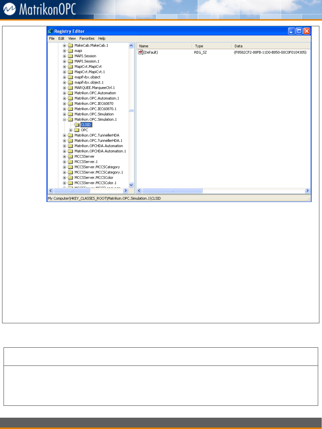Select the Matrikon.OPC.Simulation key label

(94, 114)
